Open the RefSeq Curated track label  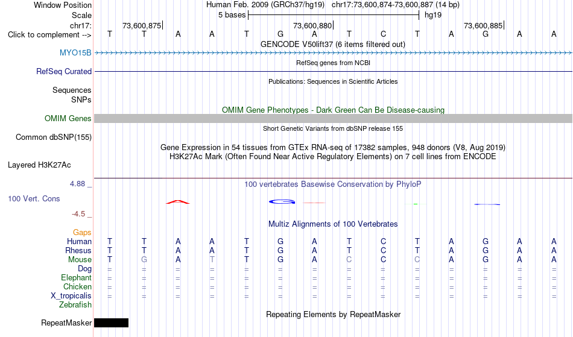(64, 72)
